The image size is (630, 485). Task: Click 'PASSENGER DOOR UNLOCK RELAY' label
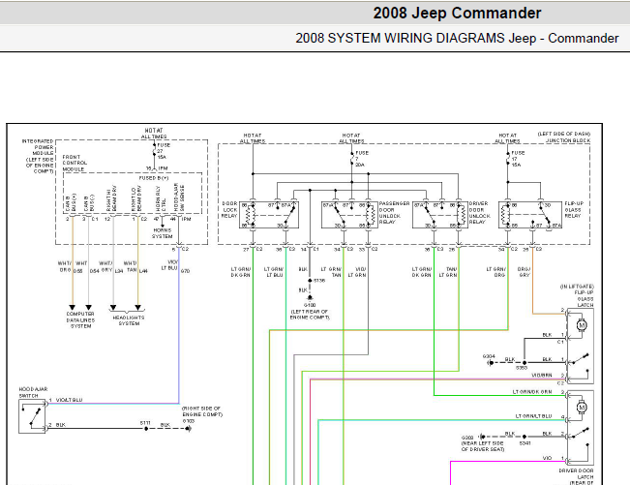[x=394, y=213]
